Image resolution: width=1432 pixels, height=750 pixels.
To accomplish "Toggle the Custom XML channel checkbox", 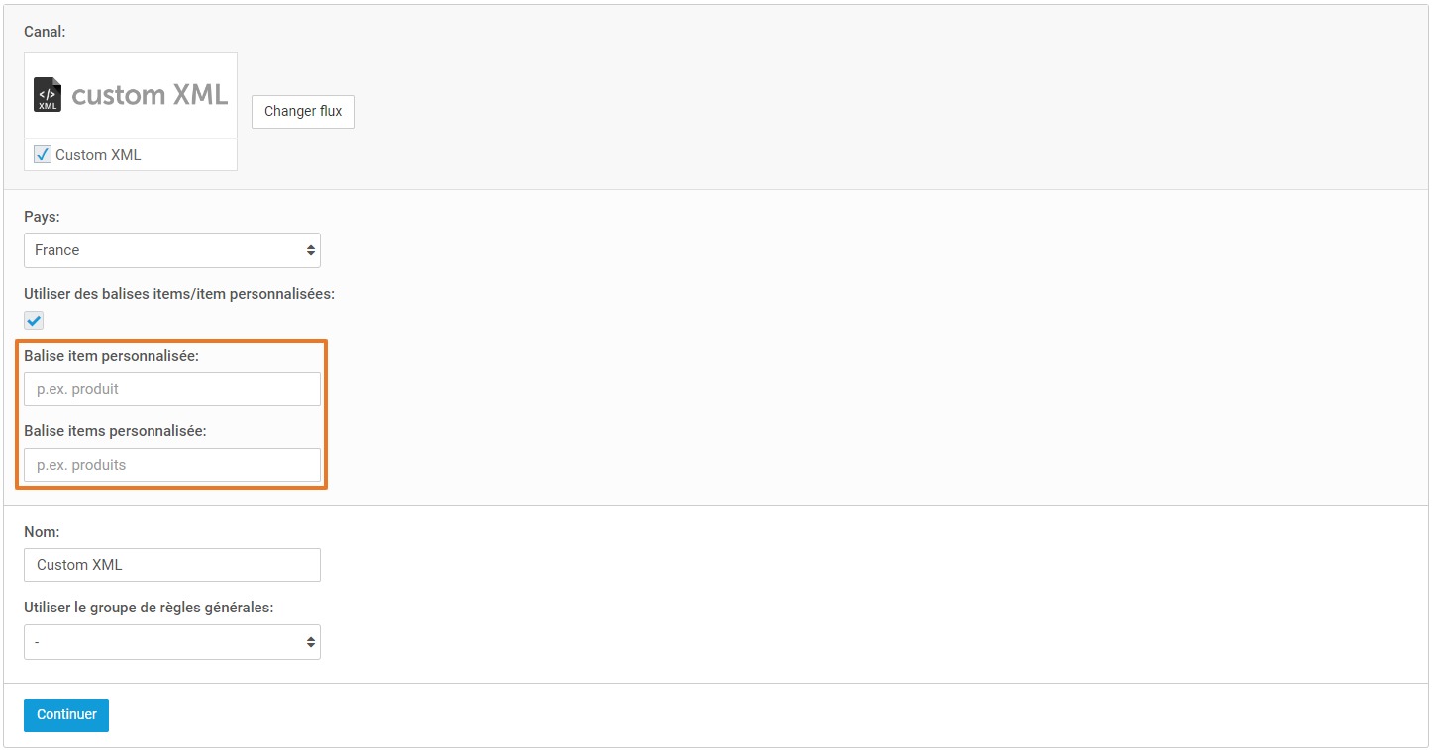I will pos(43,154).
